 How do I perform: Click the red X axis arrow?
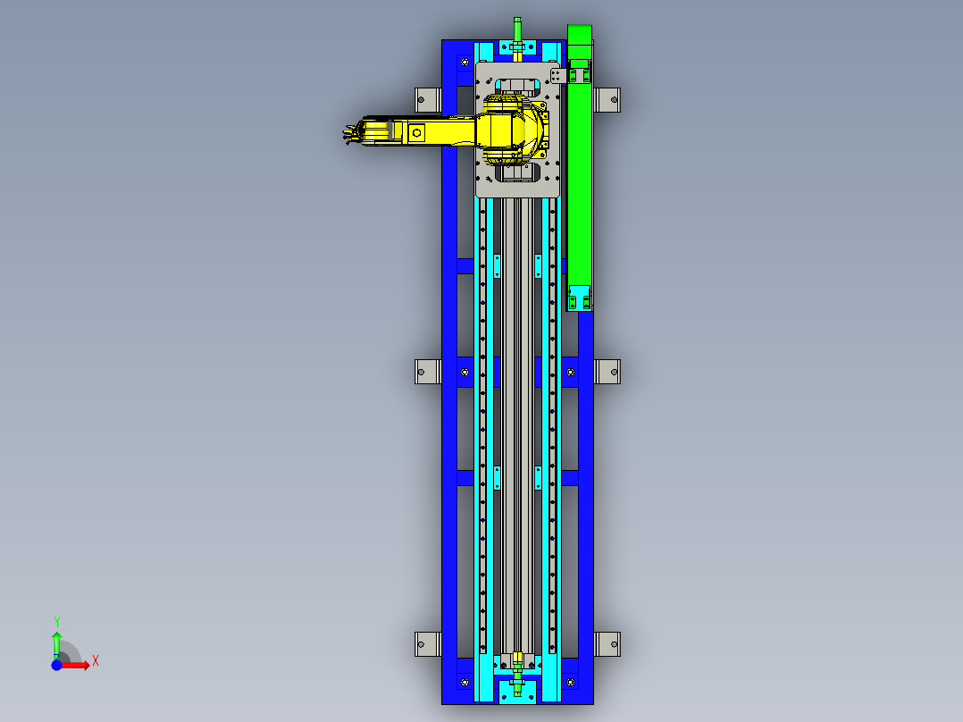coord(87,663)
